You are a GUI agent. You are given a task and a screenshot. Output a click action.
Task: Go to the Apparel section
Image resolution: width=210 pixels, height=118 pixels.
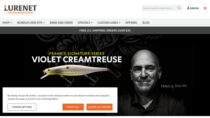(131, 23)
